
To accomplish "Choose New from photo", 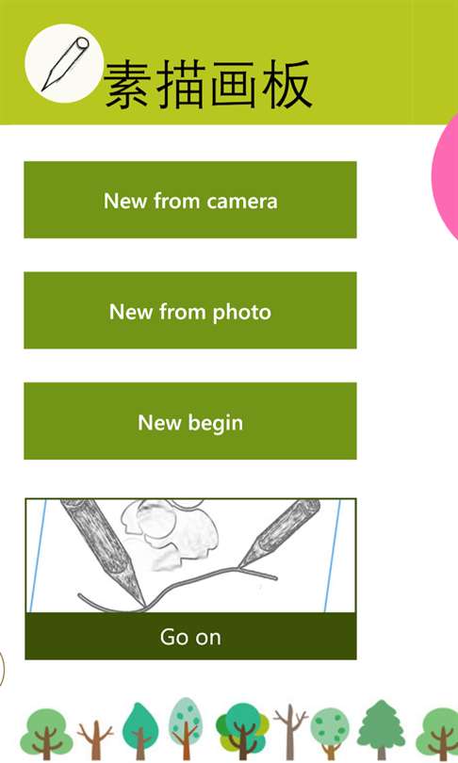I will tap(190, 311).
